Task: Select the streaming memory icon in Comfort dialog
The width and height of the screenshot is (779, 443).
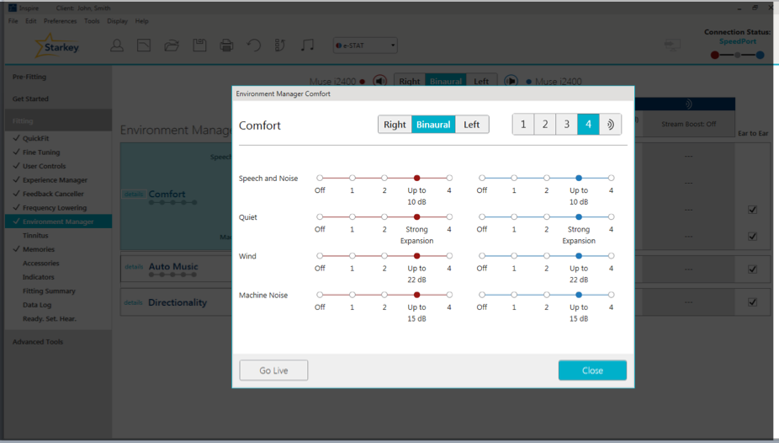Action: click(610, 125)
